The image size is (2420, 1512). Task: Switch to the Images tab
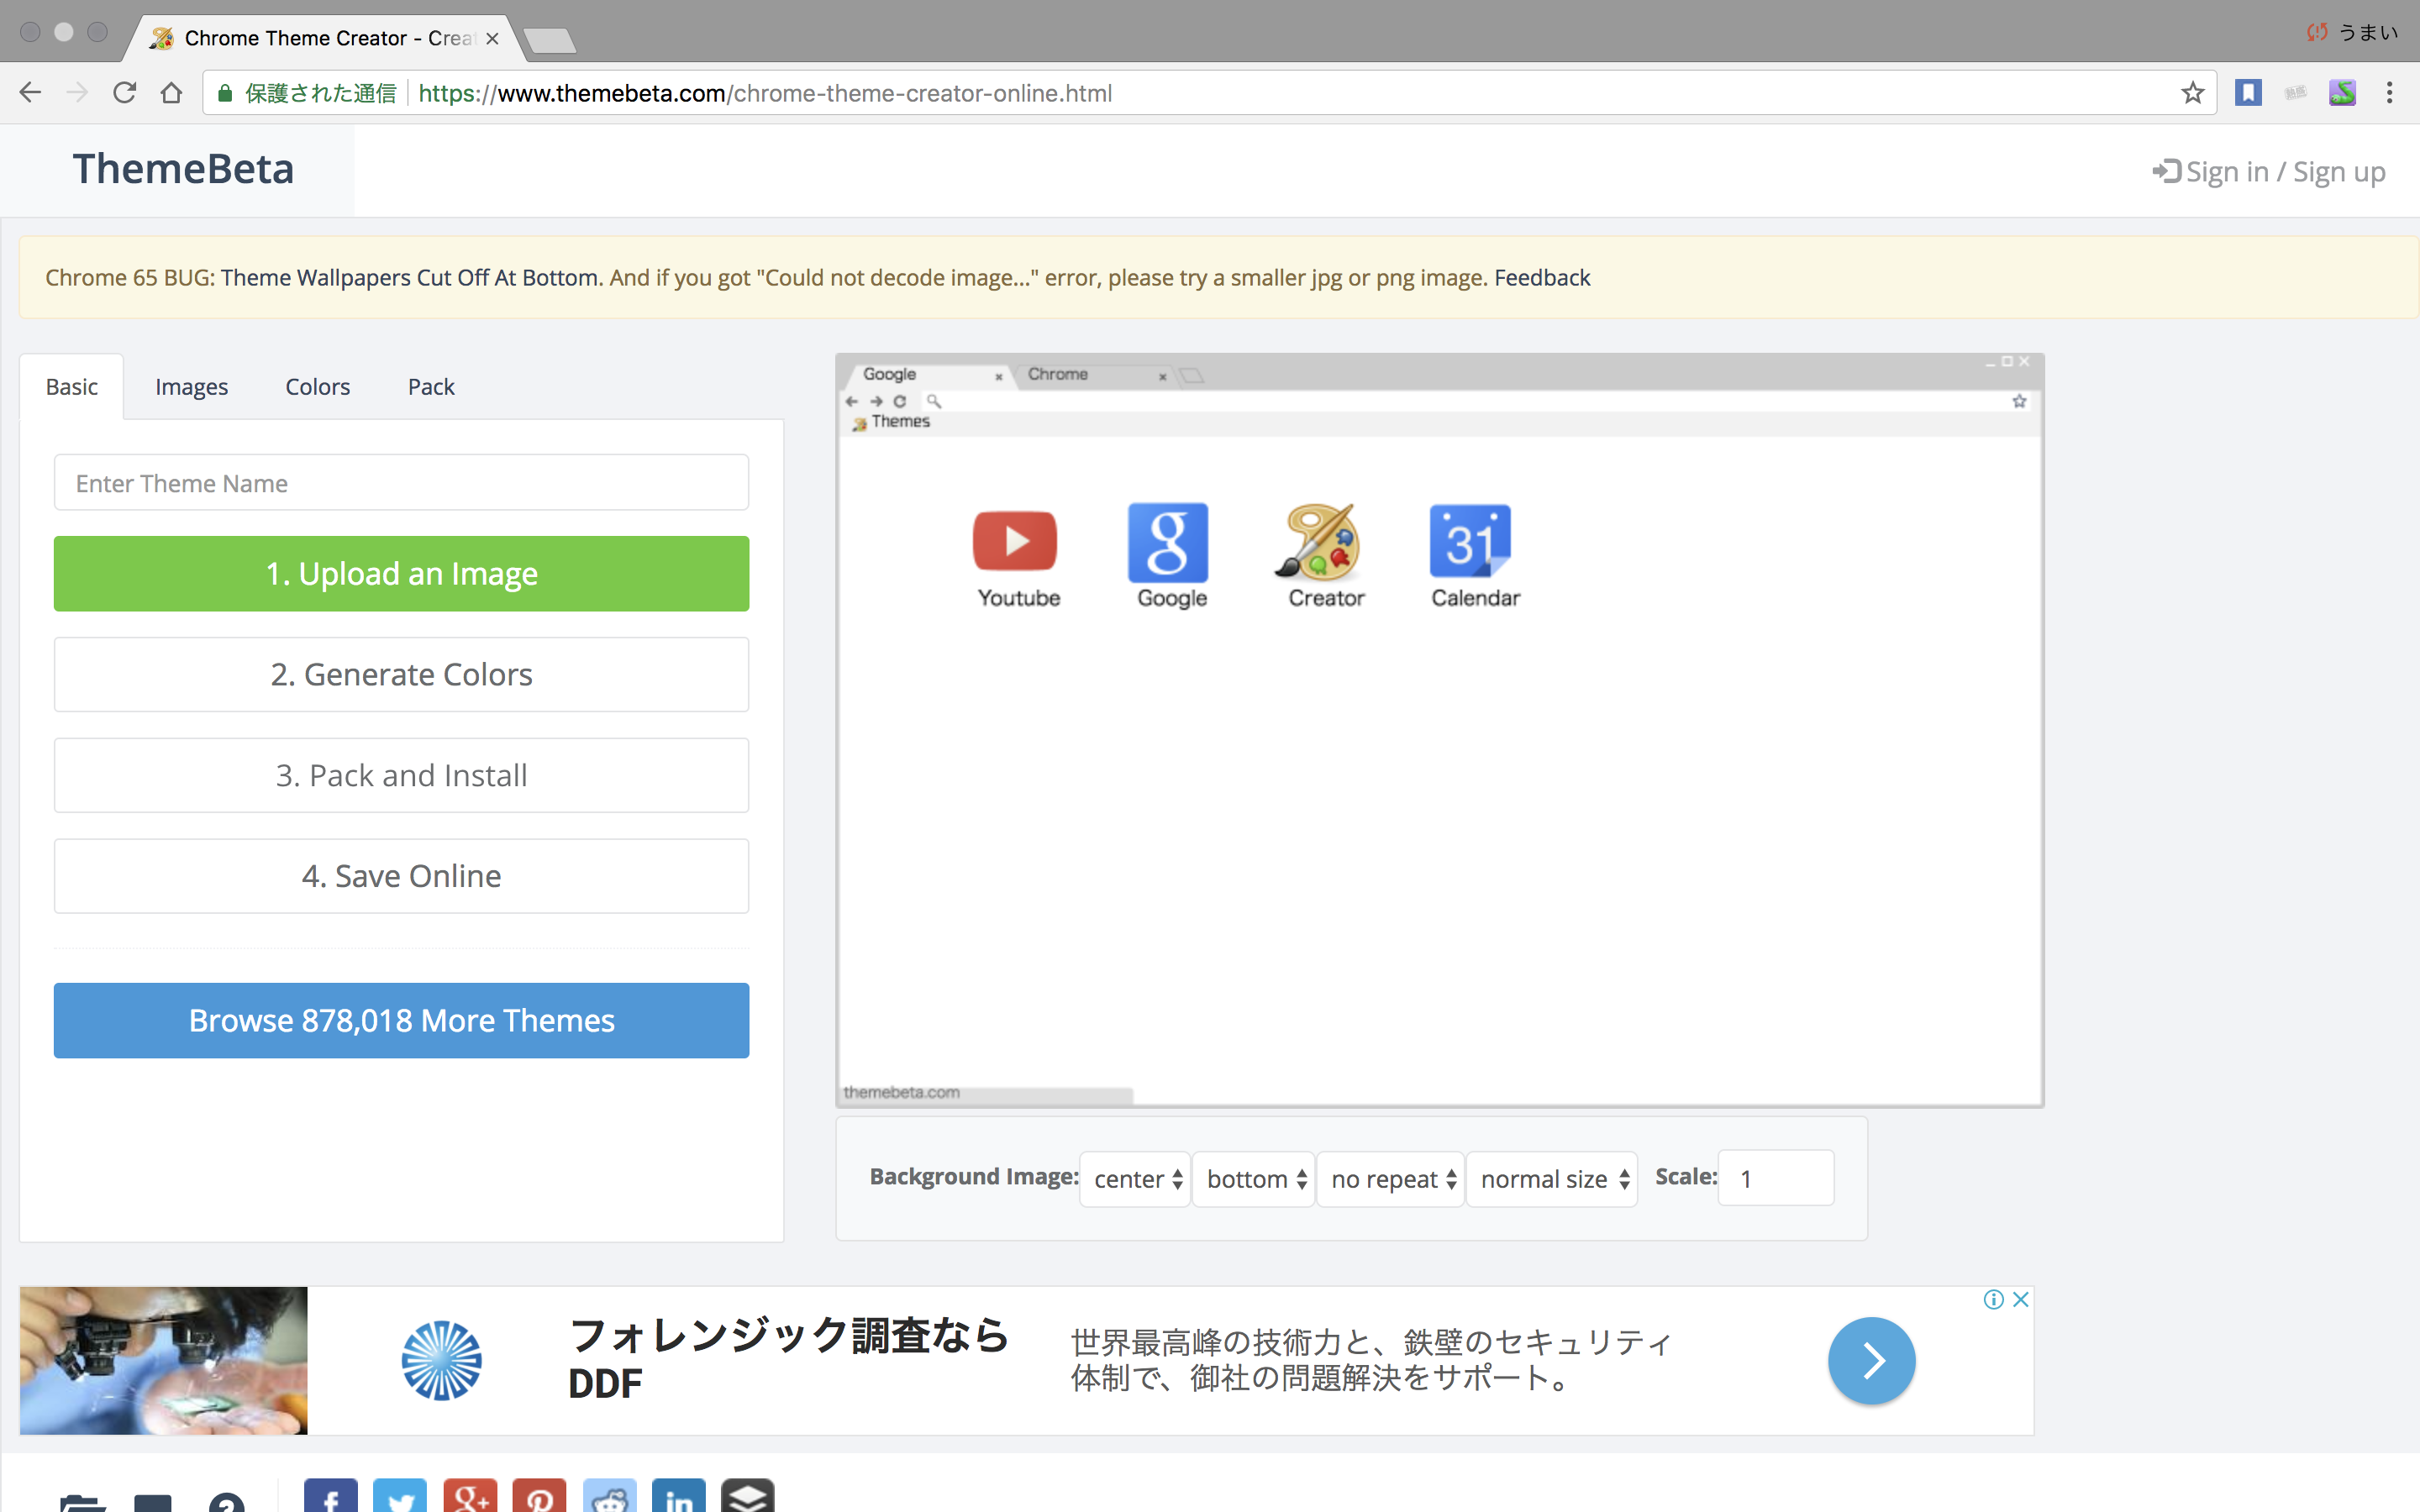point(191,386)
